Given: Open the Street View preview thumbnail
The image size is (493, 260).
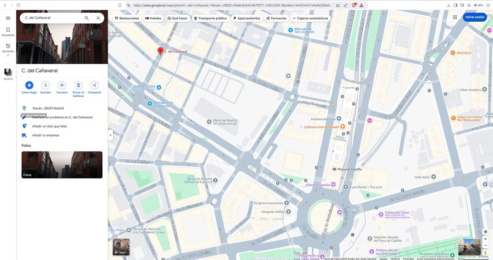Looking at the screenshot, I should coord(470,247).
